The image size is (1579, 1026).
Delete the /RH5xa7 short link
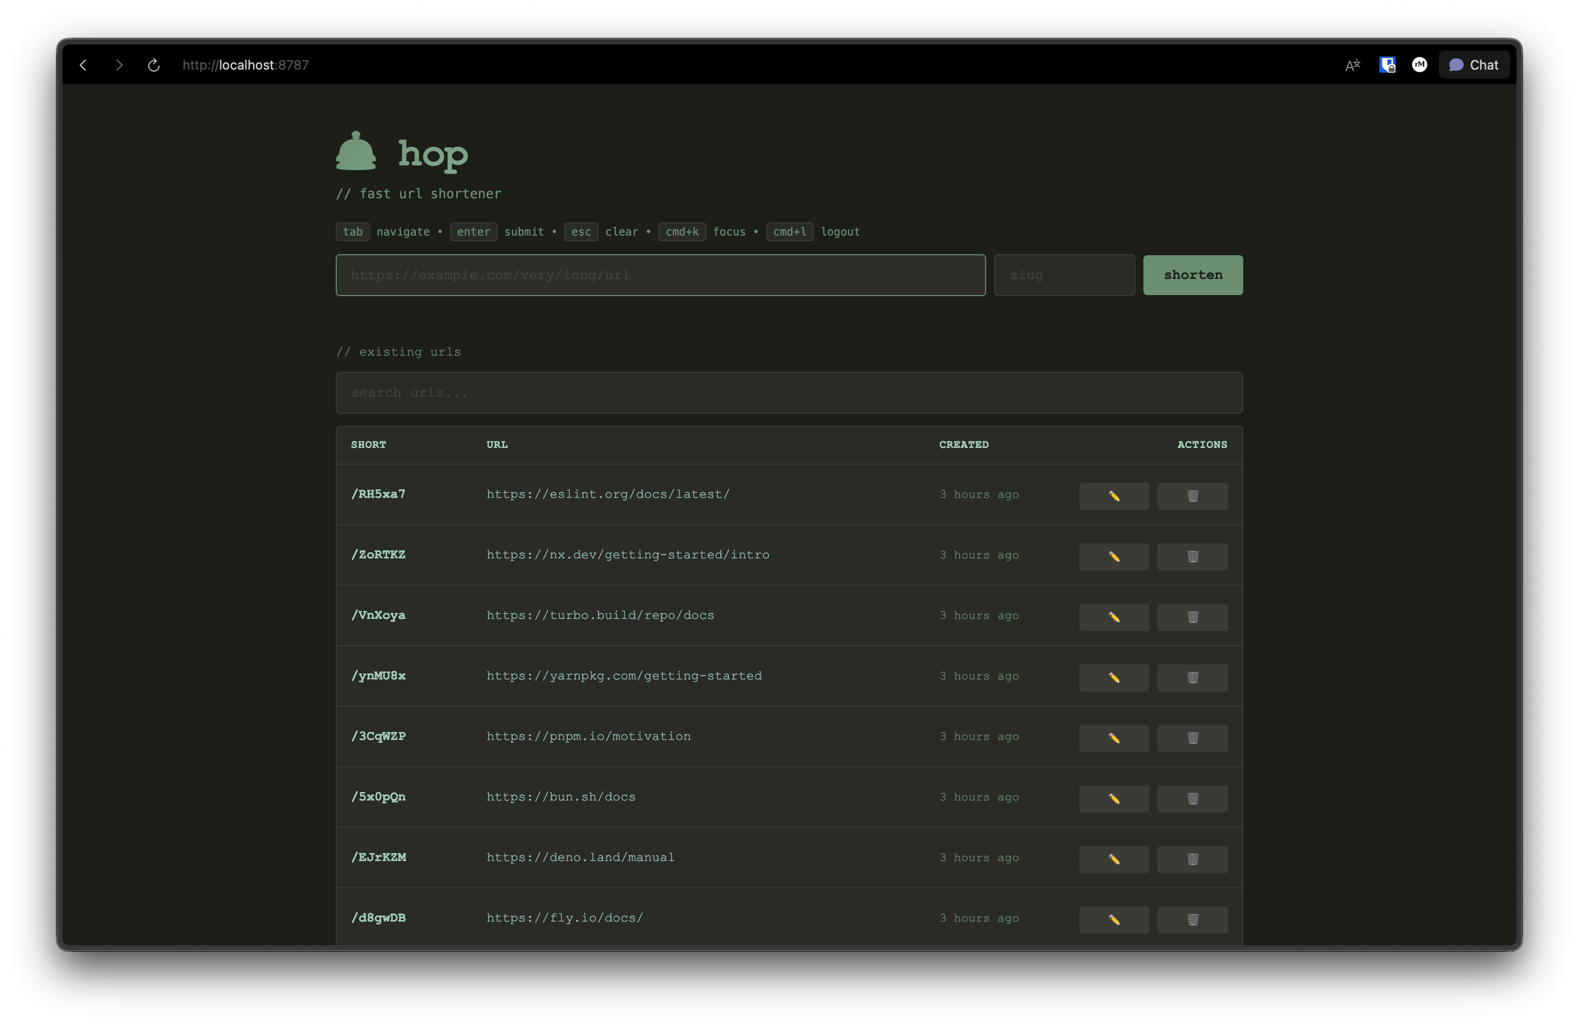[1191, 495]
